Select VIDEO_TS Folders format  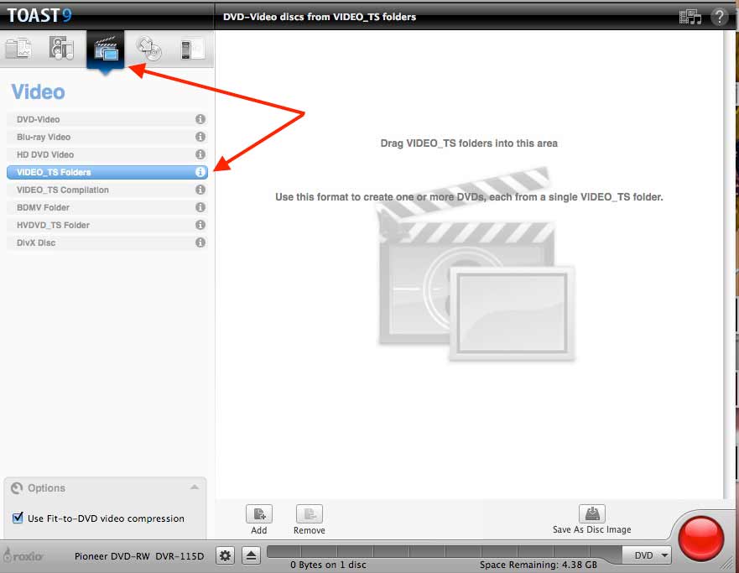(107, 172)
